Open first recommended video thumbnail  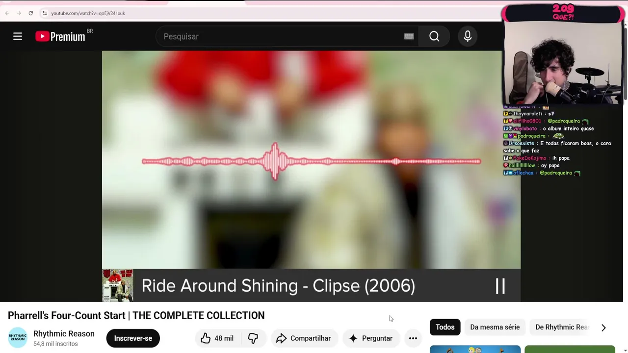[475, 349]
